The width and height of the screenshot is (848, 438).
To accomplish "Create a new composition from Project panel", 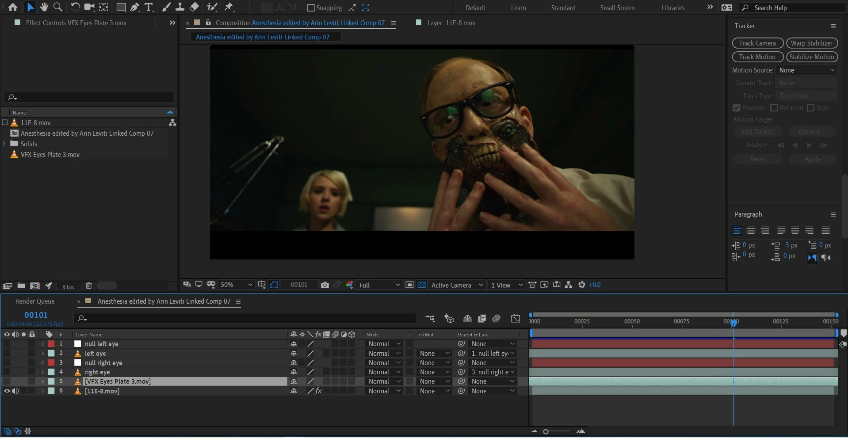I will tap(34, 286).
